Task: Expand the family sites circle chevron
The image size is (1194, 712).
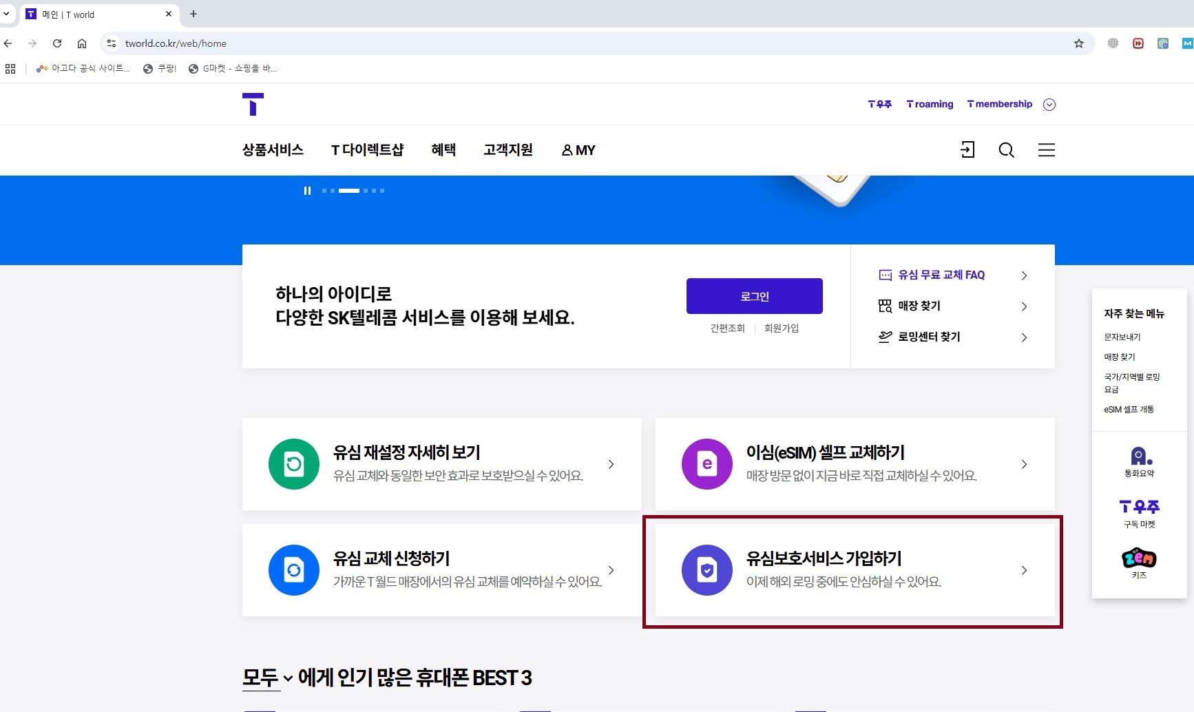Action: [x=1049, y=105]
